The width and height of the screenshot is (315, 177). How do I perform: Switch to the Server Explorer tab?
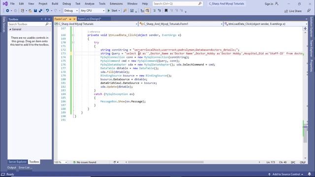coord(18,162)
